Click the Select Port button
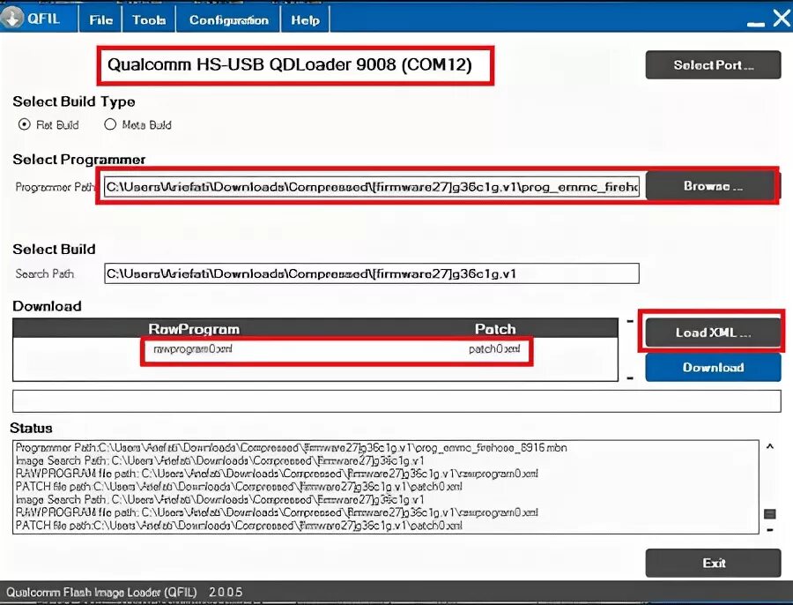 point(713,64)
